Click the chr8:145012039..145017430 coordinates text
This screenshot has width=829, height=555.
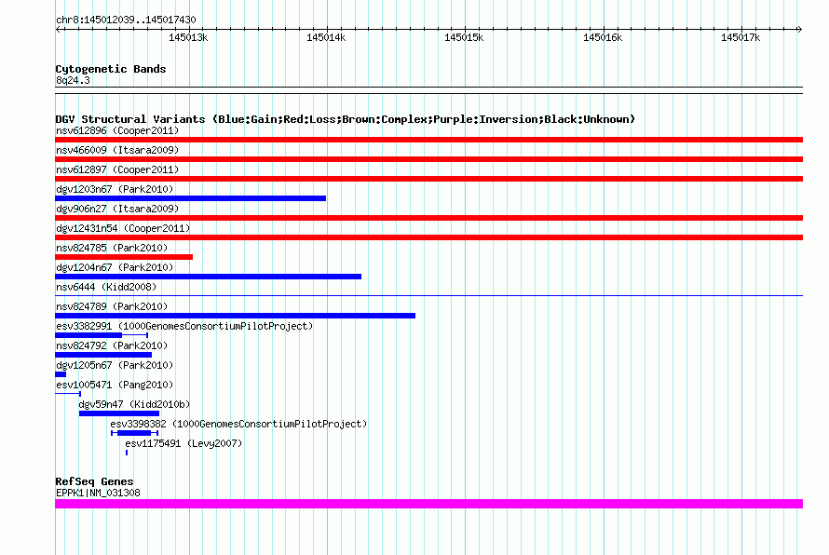coord(126,20)
